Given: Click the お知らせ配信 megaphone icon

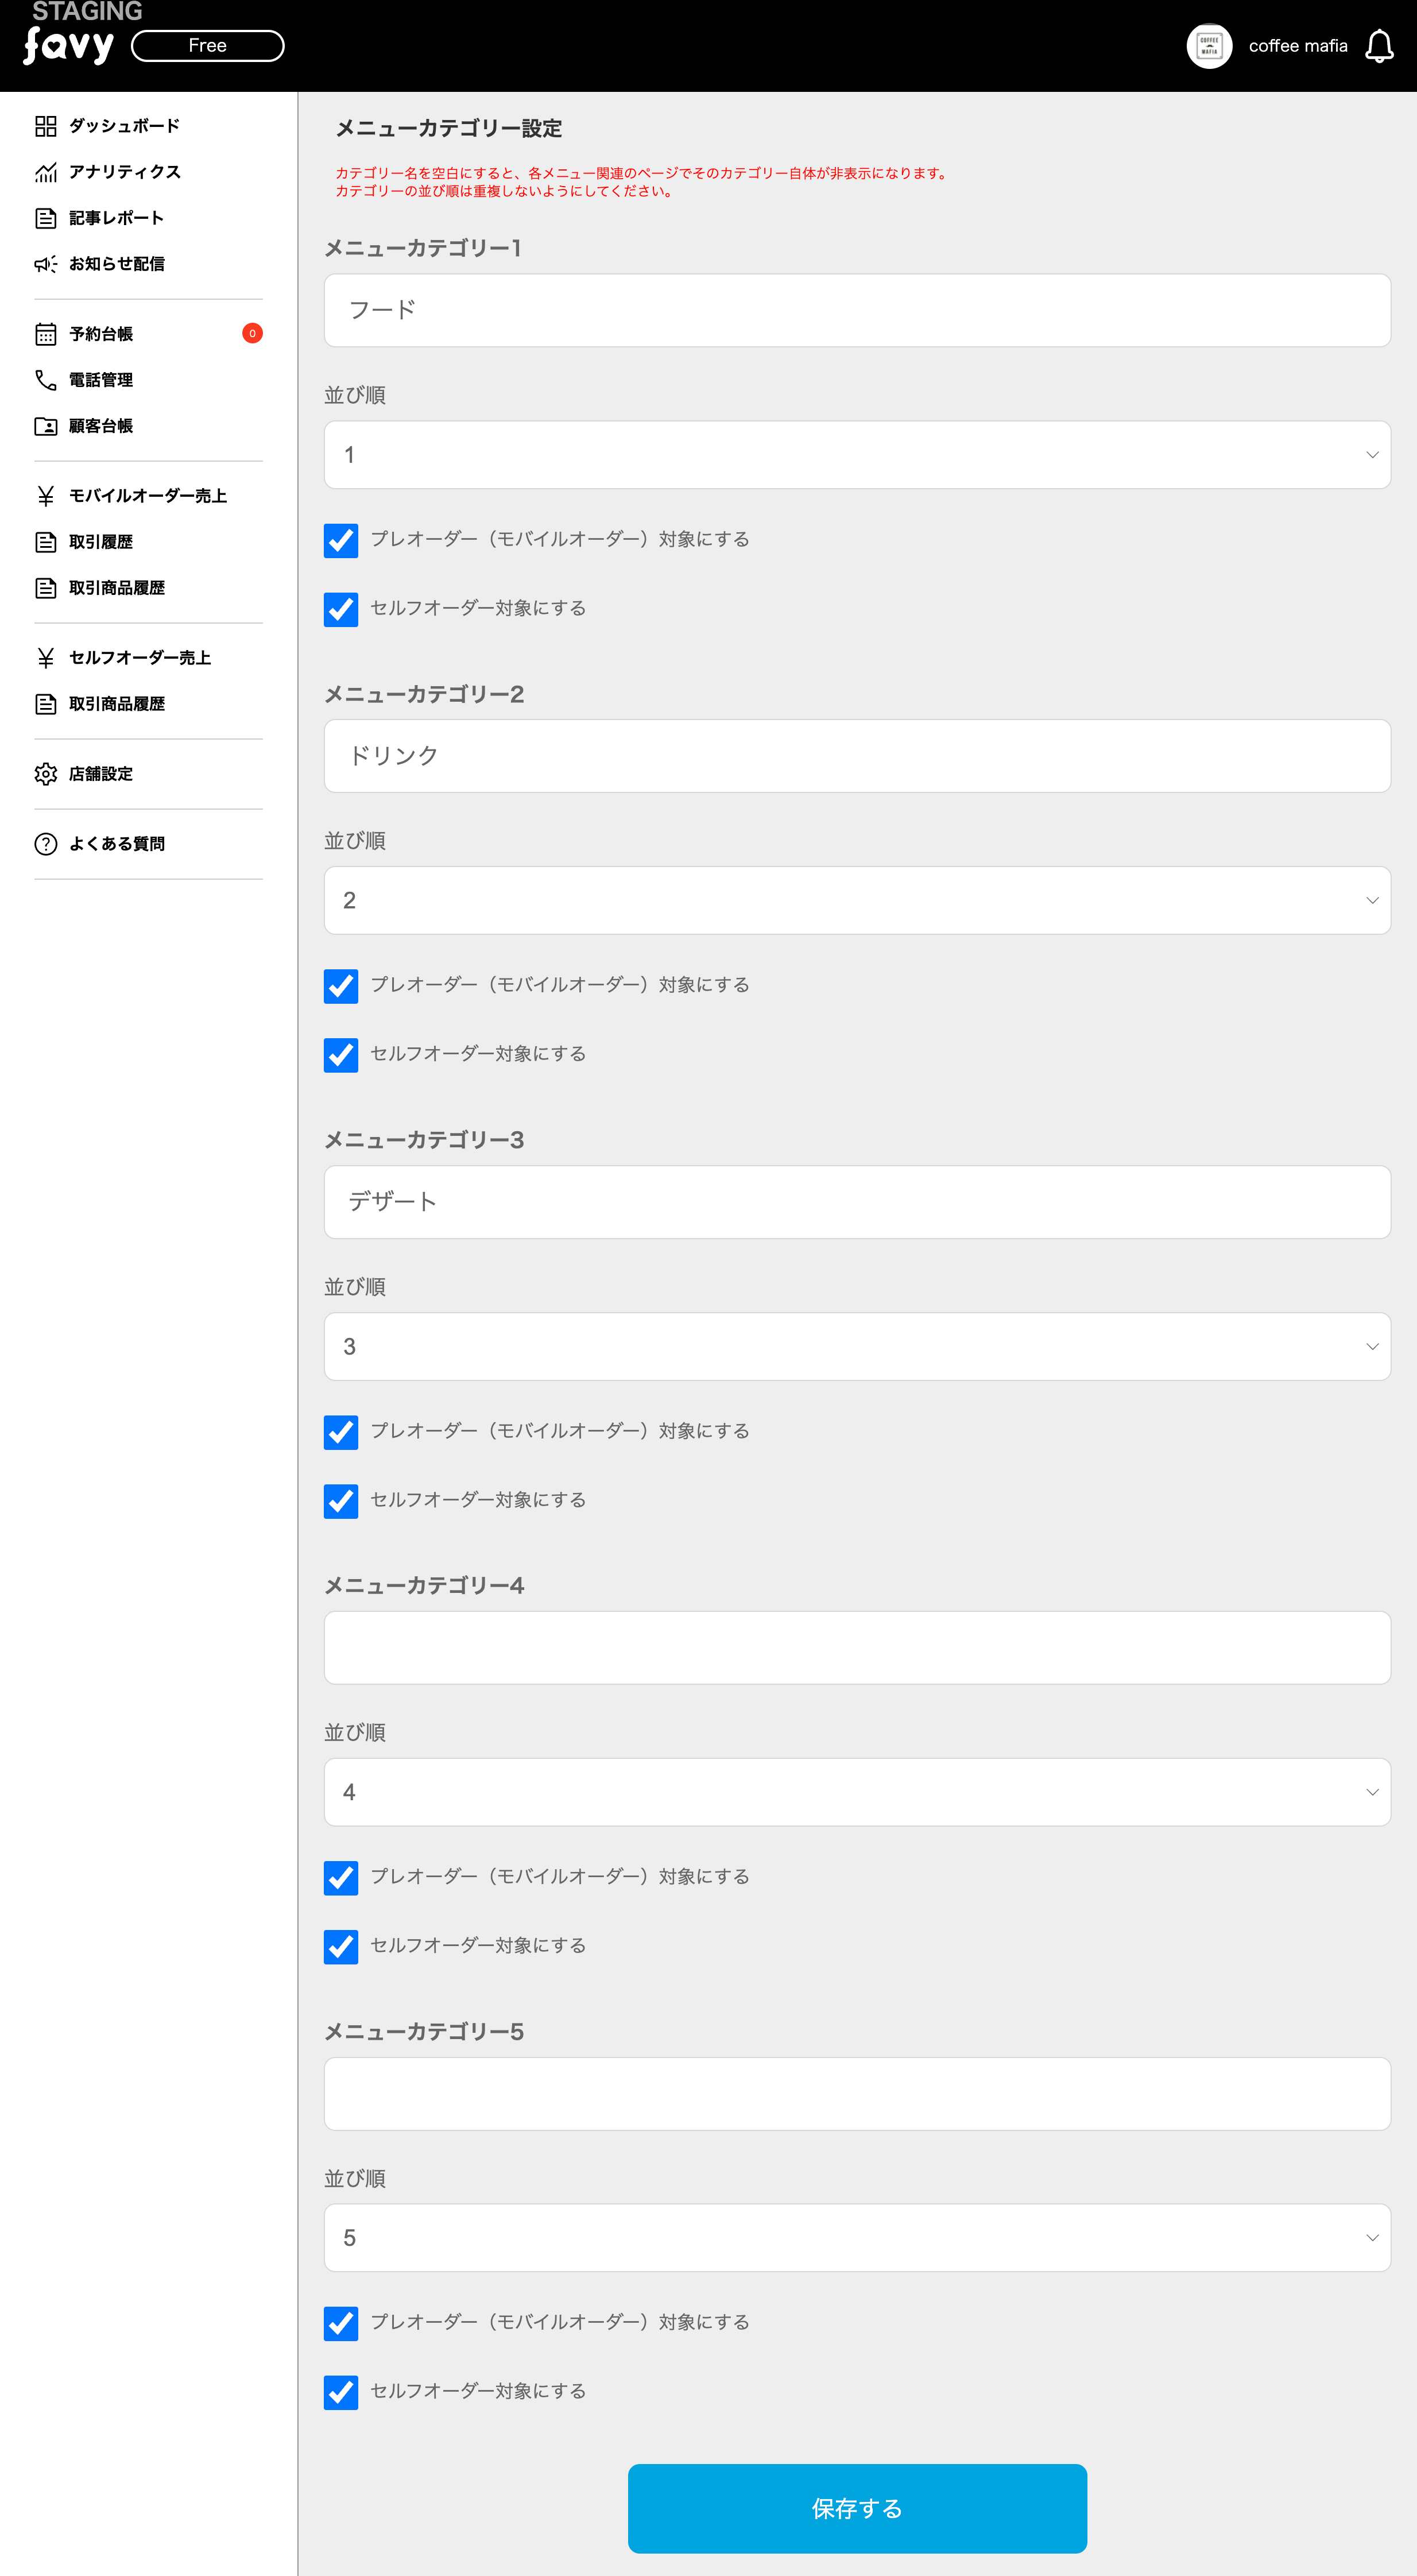Looking at the screenshot, I should [x=46, y=264].
